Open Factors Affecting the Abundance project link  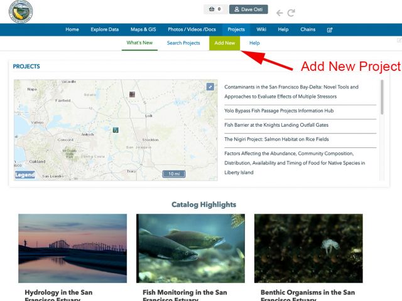(295, 163)
